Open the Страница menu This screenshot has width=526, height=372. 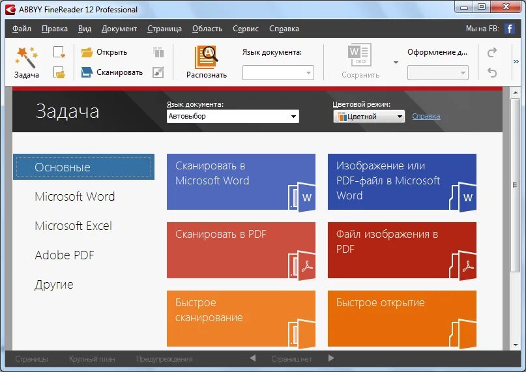(x=164, y=29)
